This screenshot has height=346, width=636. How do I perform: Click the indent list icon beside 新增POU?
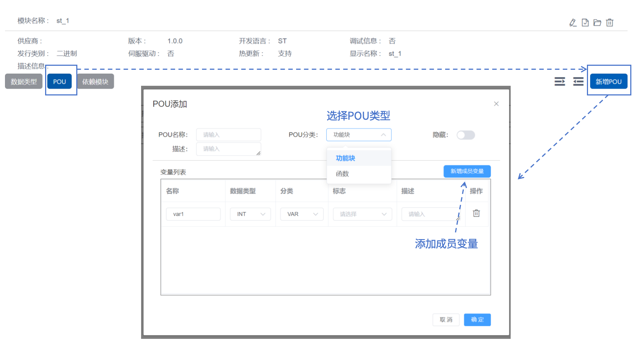[560, 81]
